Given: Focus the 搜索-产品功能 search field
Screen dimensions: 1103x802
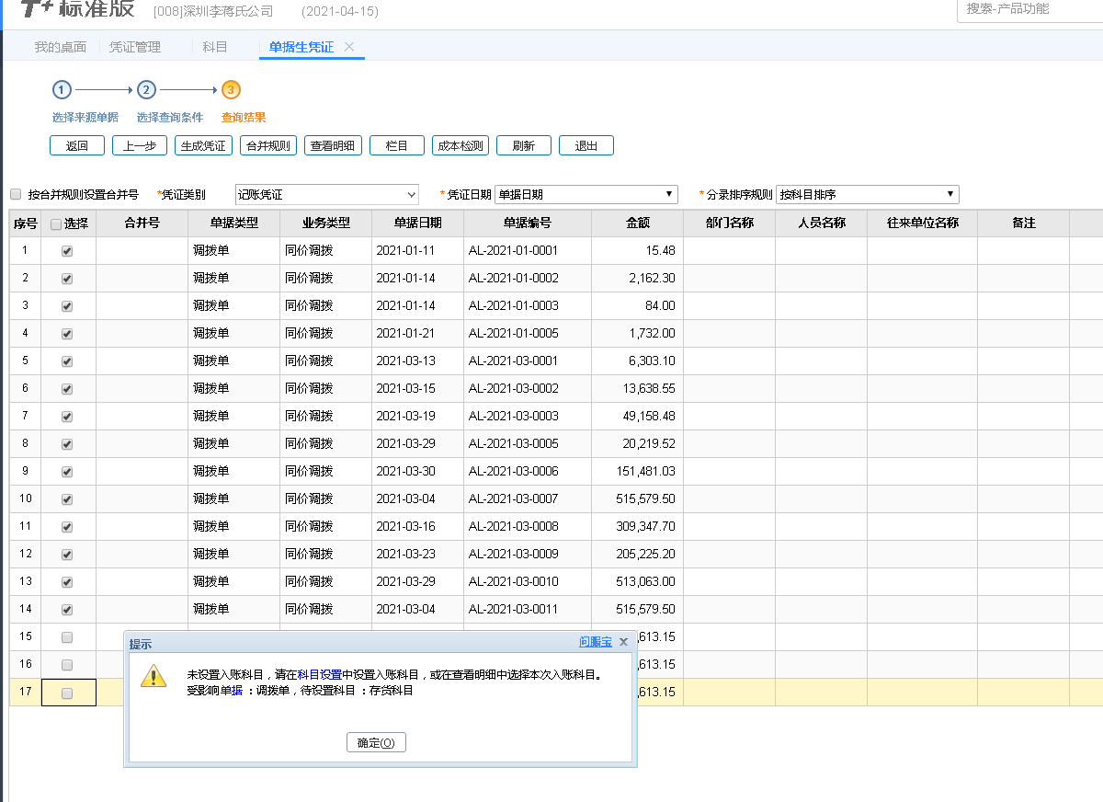Looking at the screenshot, I should [x=1029, y=9].
